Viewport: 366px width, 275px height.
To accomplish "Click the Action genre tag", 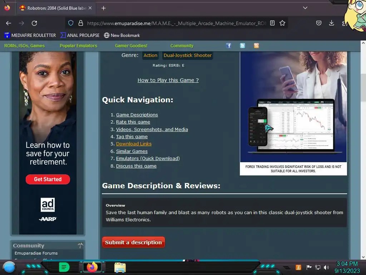I will click(x=150, y=56).
